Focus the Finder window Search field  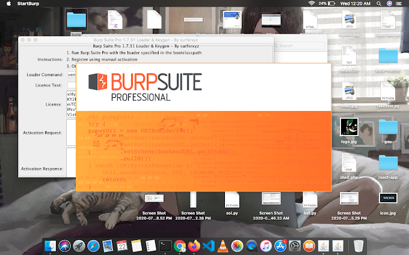click(x=299, y=46)
